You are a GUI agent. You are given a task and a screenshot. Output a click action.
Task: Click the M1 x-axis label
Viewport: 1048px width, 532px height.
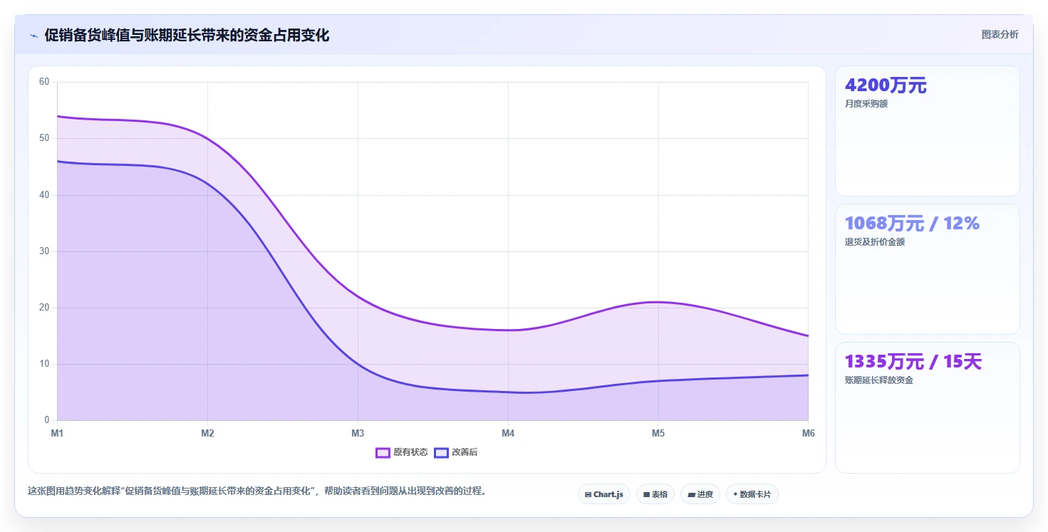[57, 433]
